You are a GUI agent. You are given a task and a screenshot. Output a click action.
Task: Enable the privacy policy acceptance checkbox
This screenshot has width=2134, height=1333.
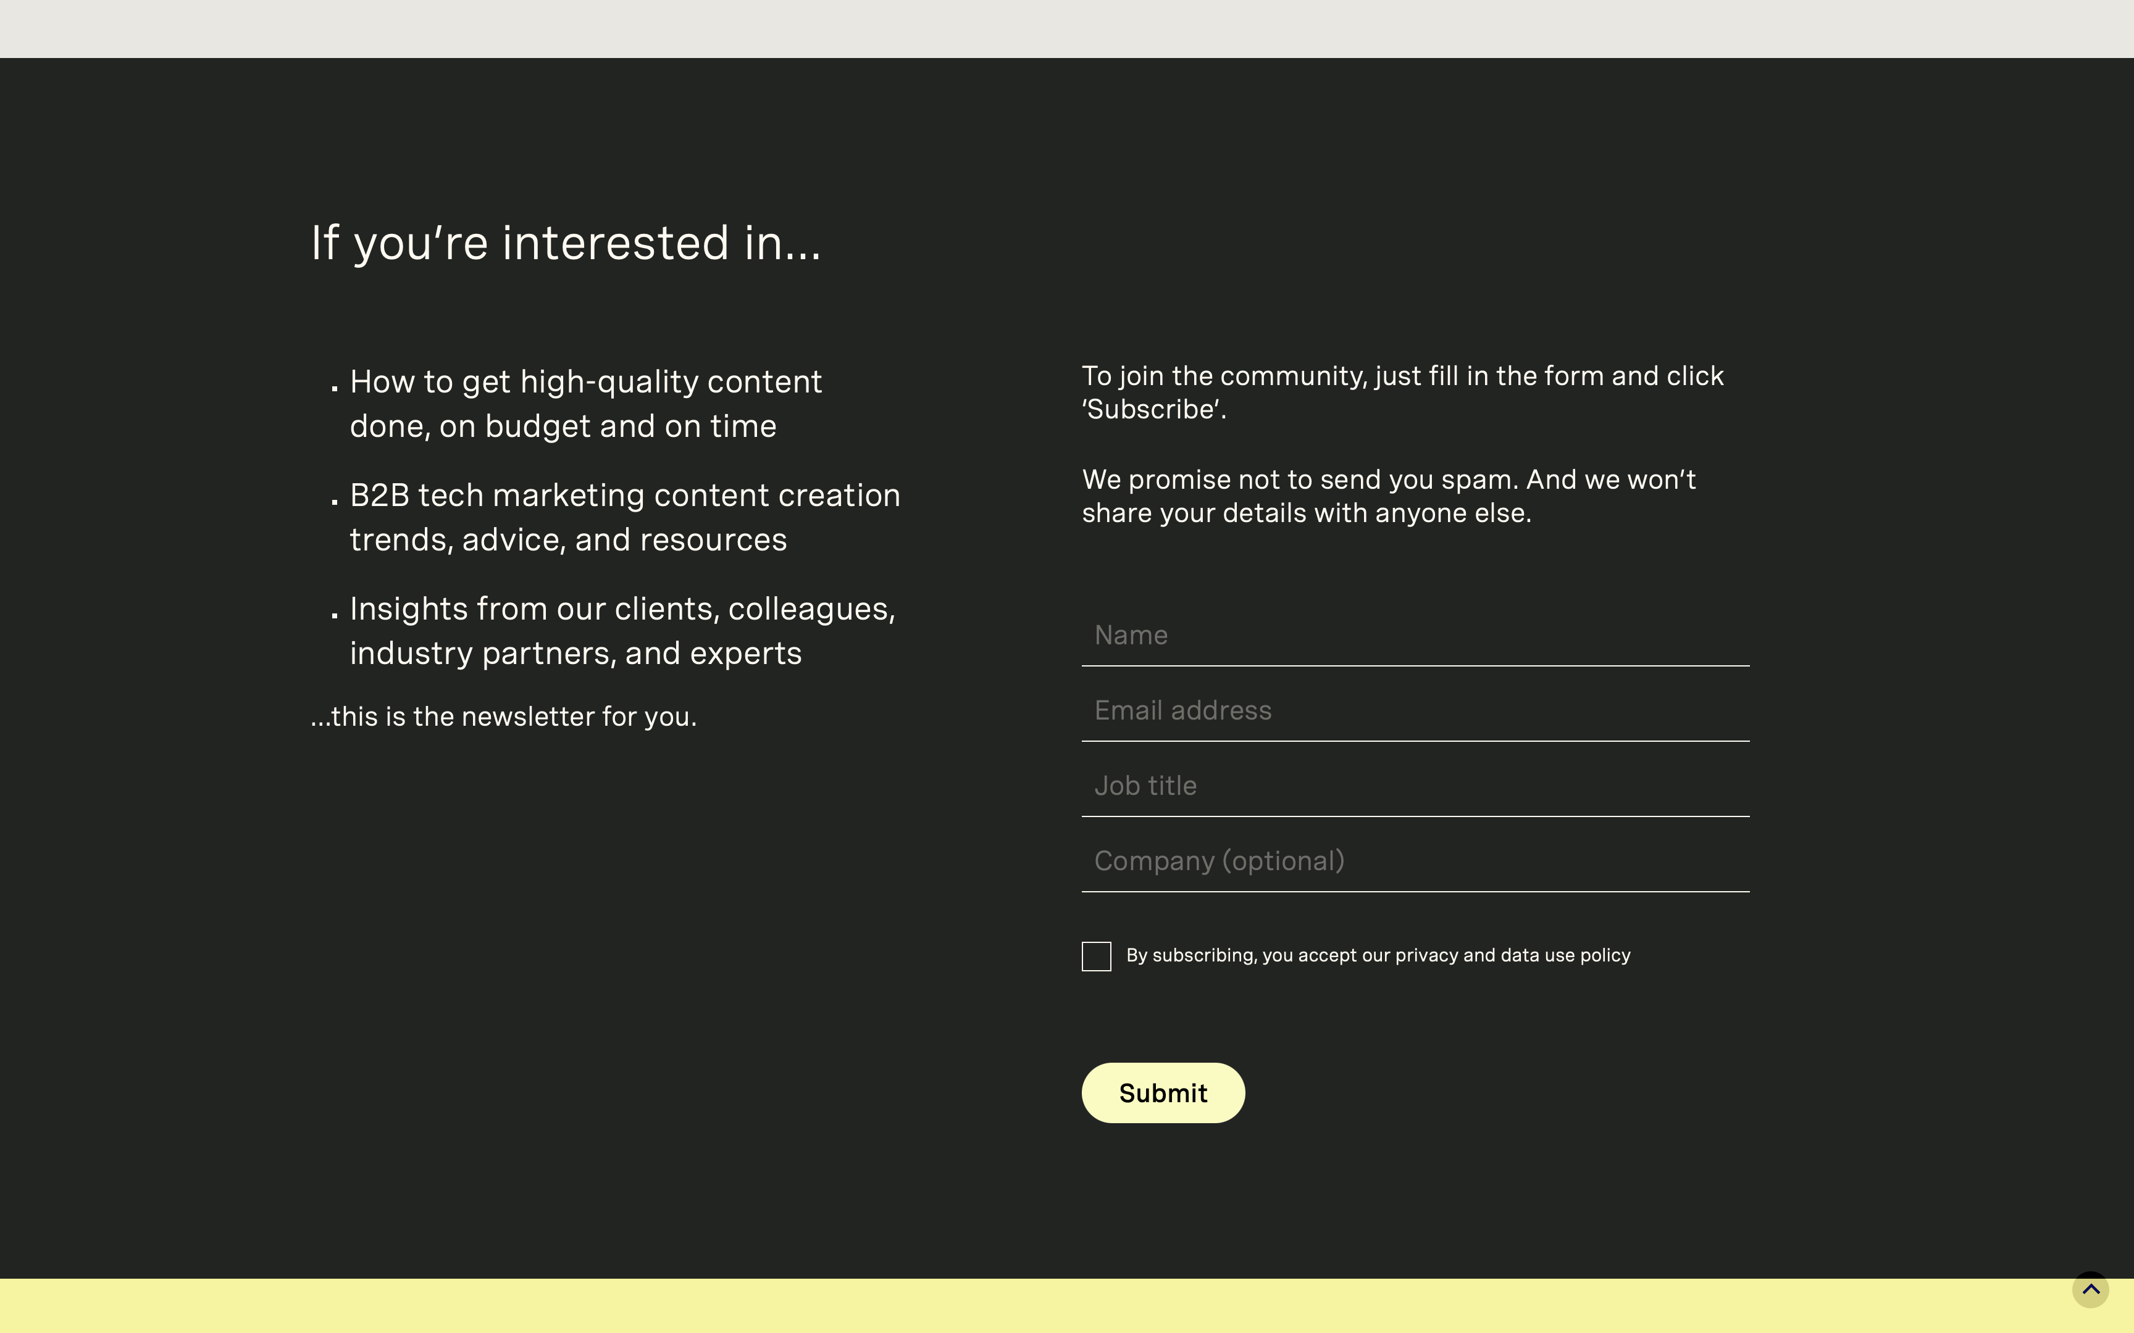1096,956
